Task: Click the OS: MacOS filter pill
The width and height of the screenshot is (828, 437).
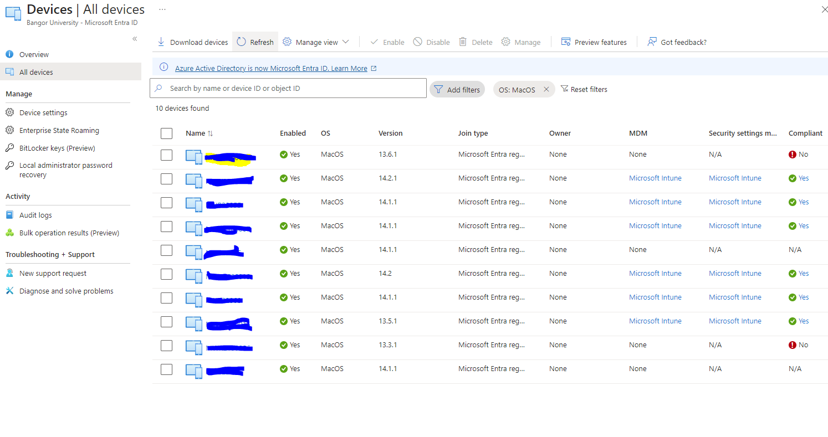Action: 524,89
